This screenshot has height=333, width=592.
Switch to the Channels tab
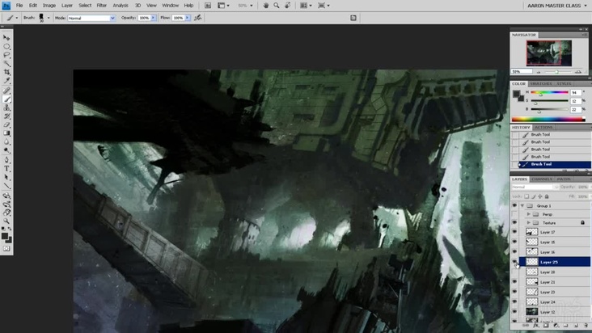(x=542, y=179)
